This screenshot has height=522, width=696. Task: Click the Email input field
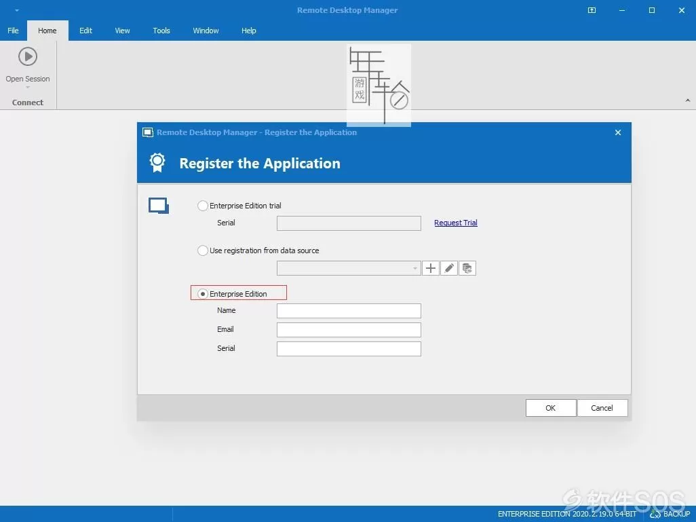[349, 330]
